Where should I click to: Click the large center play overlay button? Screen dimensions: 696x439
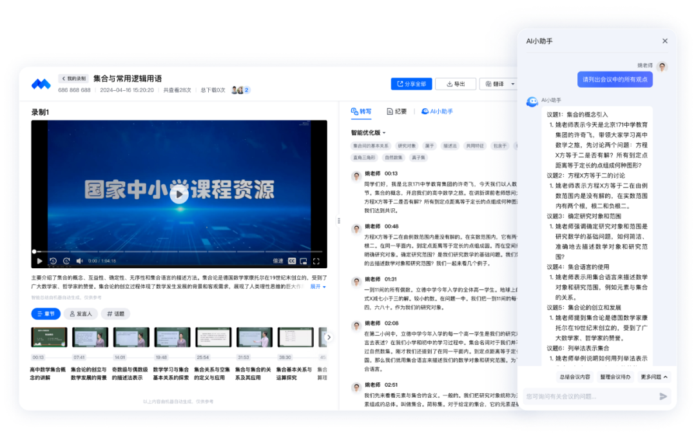click(x=179, y=194)
